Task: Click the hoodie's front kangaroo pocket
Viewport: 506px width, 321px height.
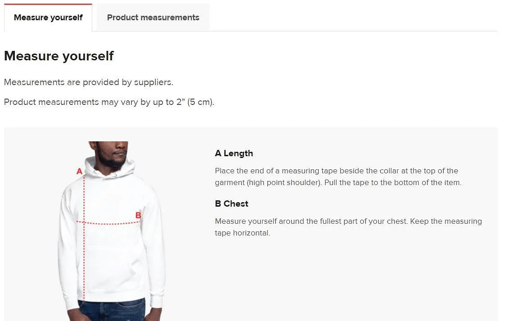Action: click(x=113, y=266)
